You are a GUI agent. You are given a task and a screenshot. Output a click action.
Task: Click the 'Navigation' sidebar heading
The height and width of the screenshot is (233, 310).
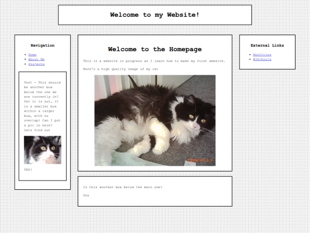point(42,45)
